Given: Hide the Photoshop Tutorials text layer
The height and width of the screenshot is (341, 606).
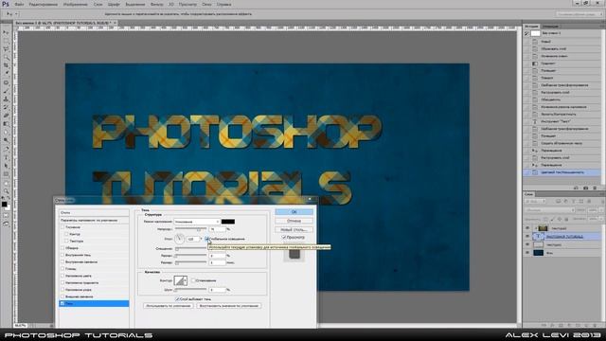Looking at the screenshot, I should click(527, 236).
